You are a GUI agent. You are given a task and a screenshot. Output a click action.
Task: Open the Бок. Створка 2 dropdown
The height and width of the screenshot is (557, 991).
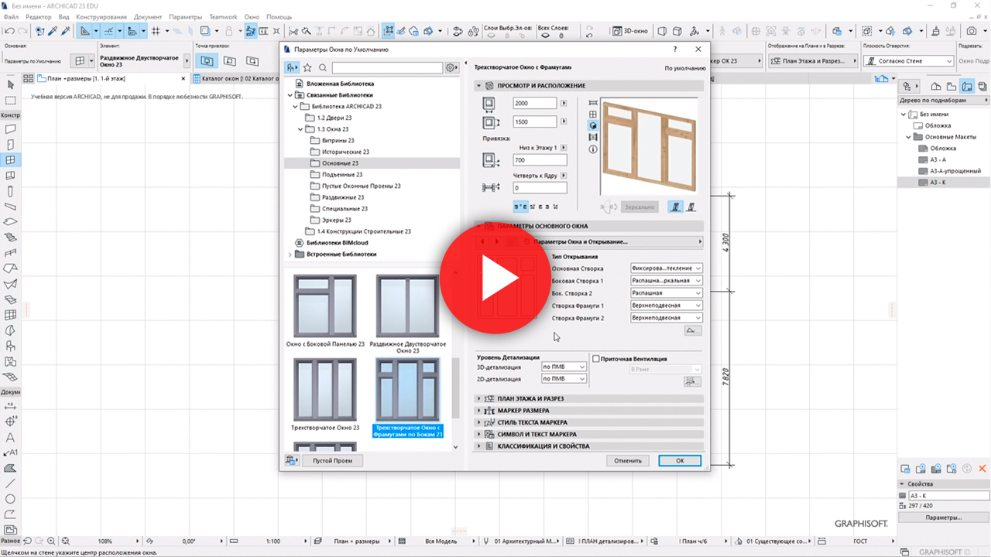666,293
